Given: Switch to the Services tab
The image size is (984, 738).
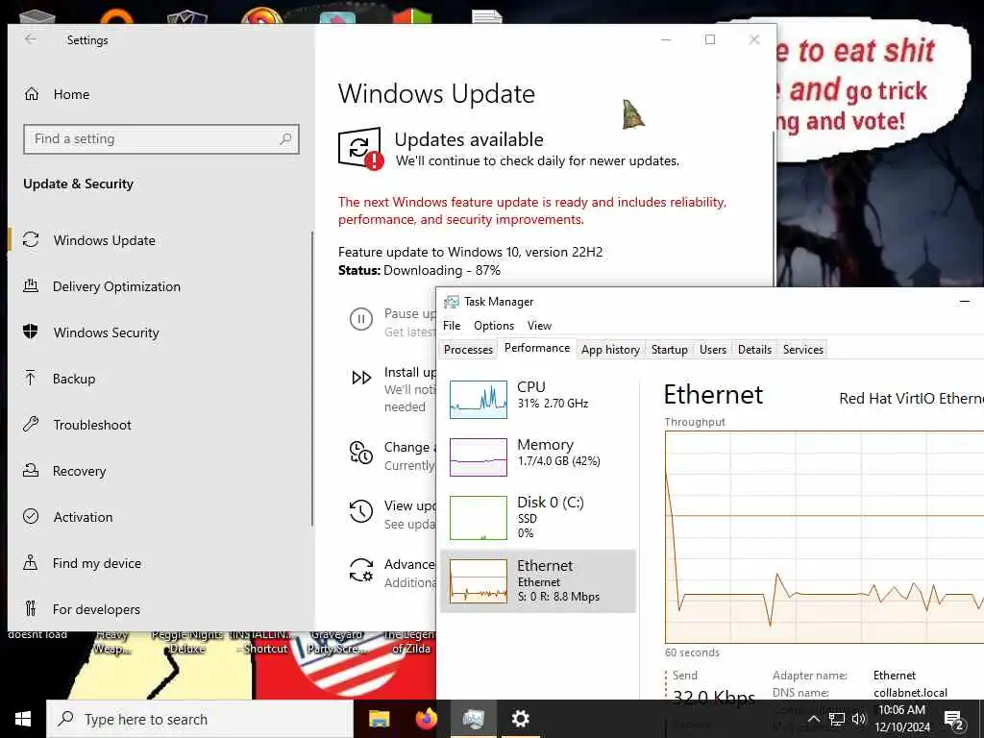Looking at the screenshot, I should tap(802, 350).
